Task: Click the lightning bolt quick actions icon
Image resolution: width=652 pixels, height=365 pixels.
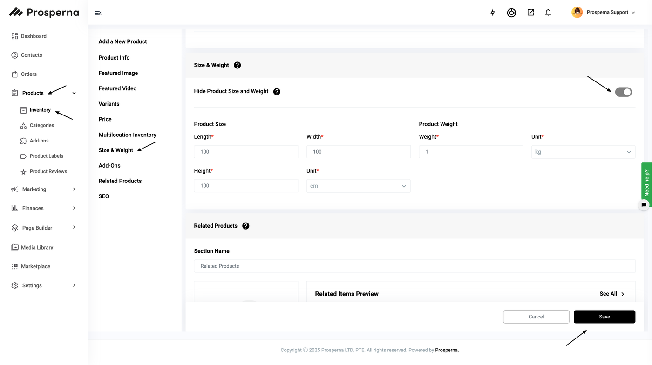Action: click(493, 13)
